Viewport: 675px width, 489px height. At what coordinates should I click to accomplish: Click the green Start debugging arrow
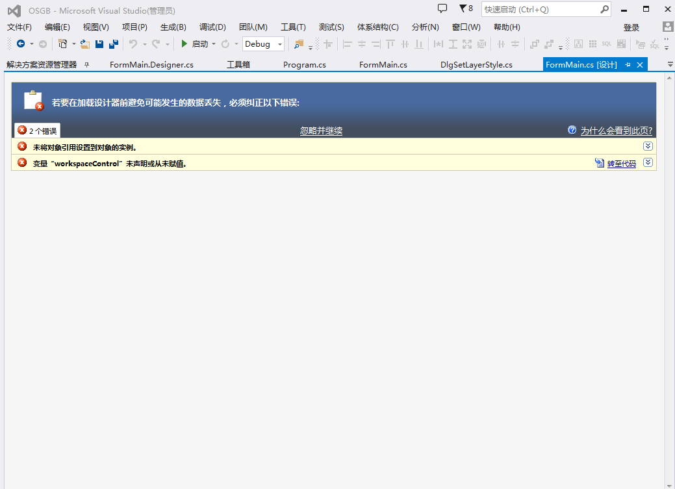point(185,44)
